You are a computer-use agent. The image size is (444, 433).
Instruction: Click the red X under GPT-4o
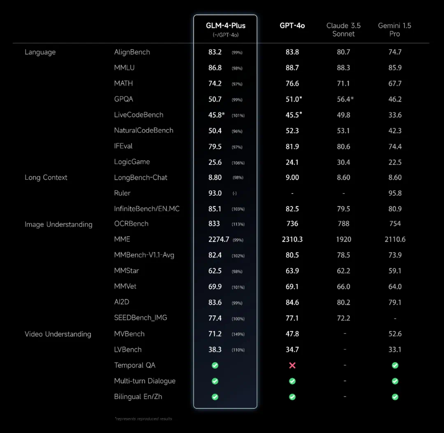(292, 365)
